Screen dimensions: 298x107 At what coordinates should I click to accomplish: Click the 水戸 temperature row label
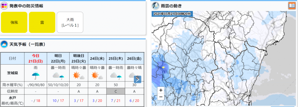click(x=12, y=101)
